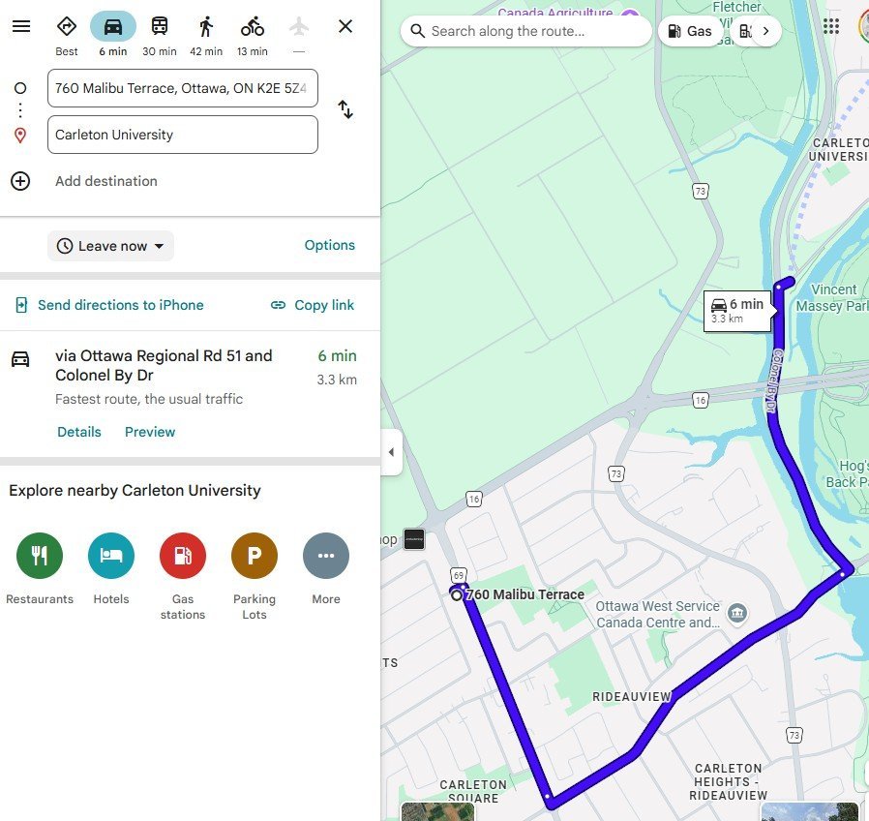Filter by Gas chip
This screenshot has height=821, width=869.
[x=690, y=31]
